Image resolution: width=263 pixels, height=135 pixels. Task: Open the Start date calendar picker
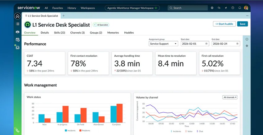pyautogui.click(x=206, y=44)
